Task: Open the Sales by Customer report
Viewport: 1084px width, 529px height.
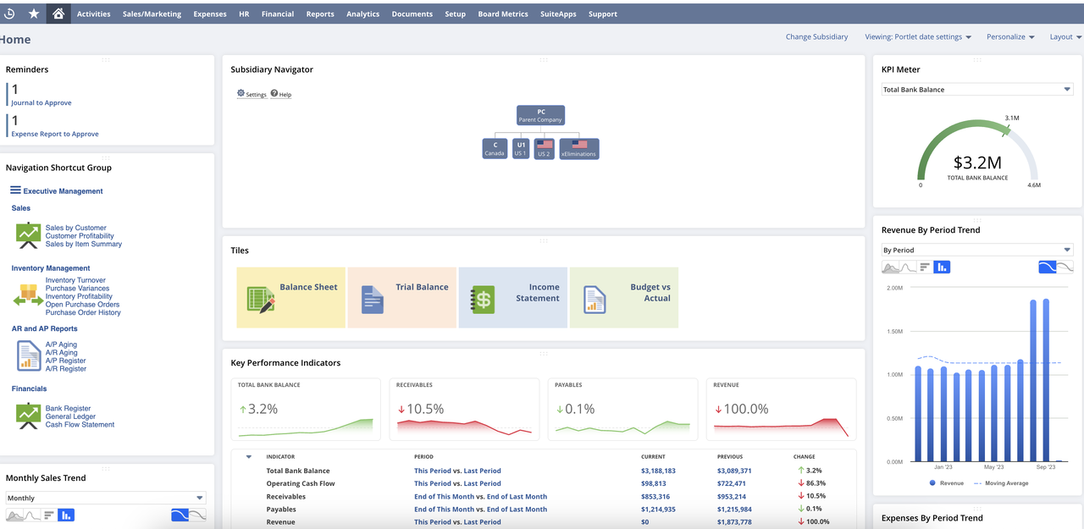Action: (x=74, y=227)
